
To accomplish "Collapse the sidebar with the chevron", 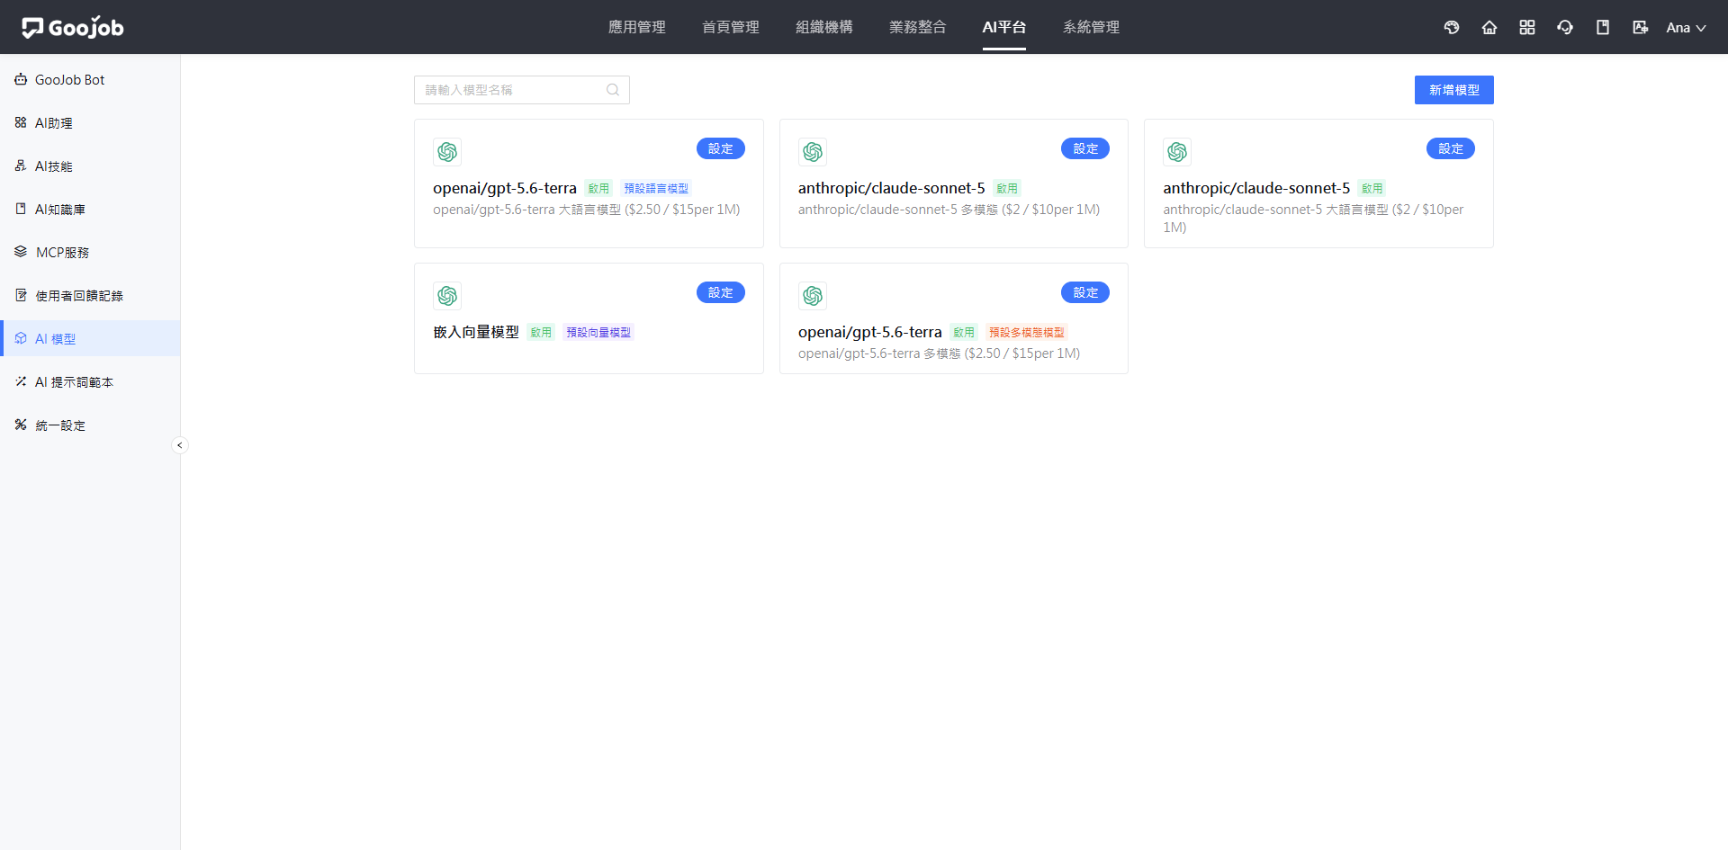I will [180, 445].
